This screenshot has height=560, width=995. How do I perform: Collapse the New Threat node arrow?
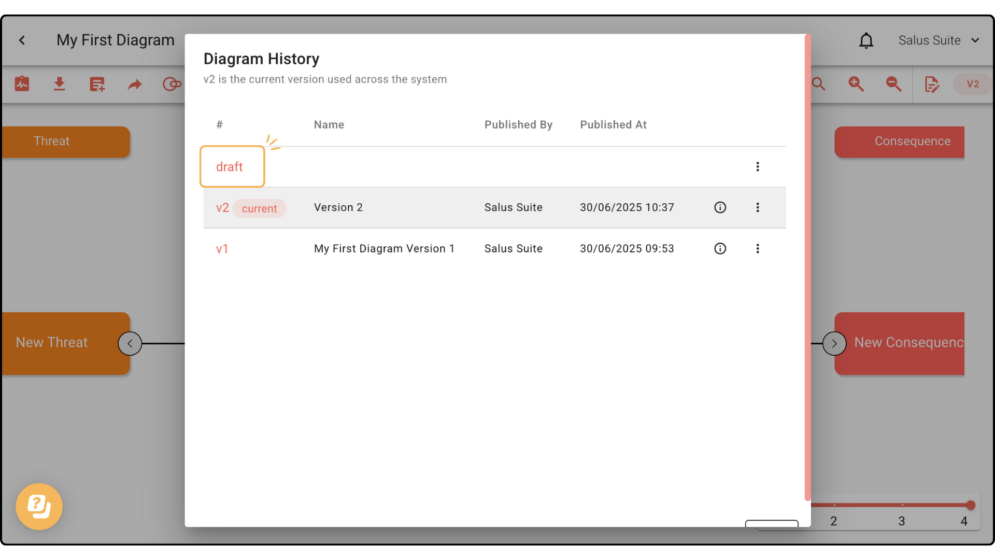130,343
